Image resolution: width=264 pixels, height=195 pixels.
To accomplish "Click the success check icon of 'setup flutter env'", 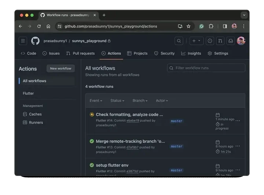I will (x=92, y=165).
